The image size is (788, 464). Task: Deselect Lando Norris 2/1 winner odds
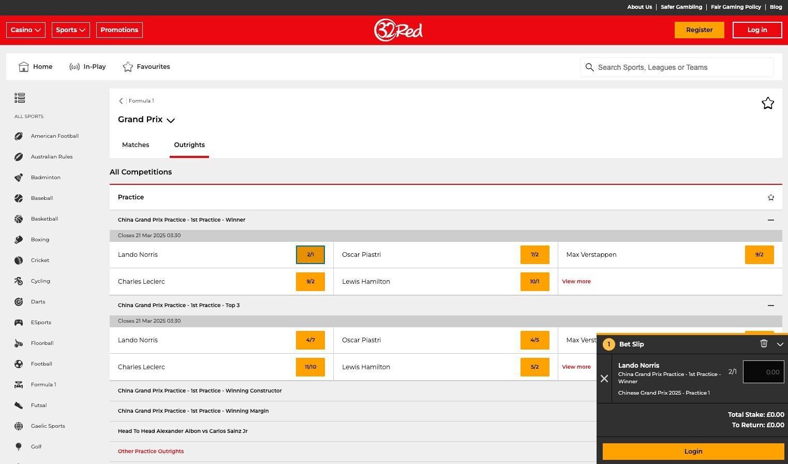coord(310,255)
